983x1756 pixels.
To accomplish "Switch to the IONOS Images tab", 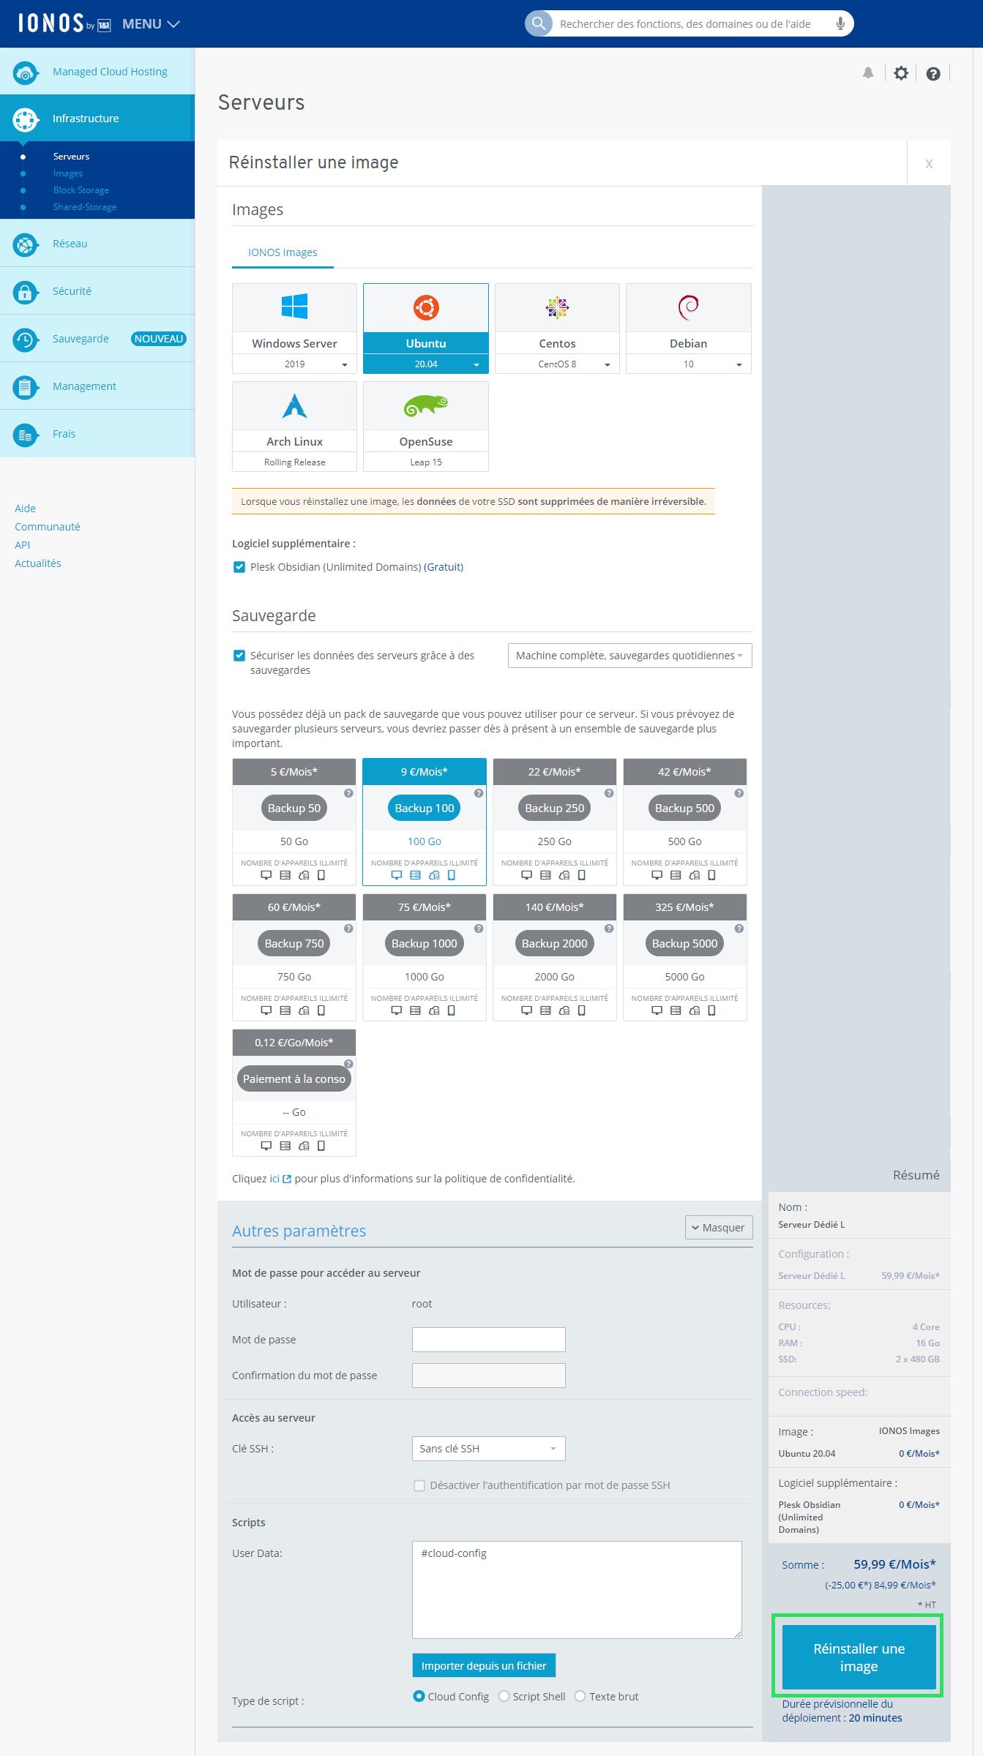I will pos(283,252).
